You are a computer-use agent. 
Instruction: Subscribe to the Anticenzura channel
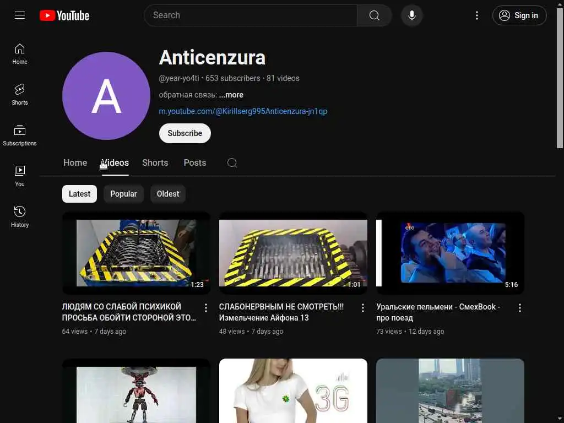185,133
